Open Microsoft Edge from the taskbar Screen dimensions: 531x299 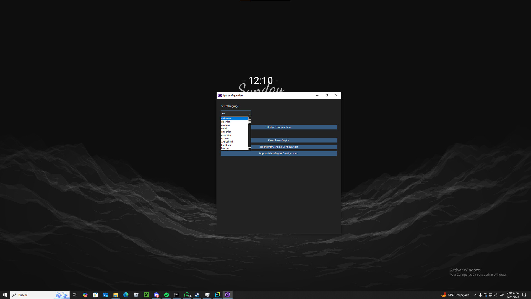(x=126, y=295)
